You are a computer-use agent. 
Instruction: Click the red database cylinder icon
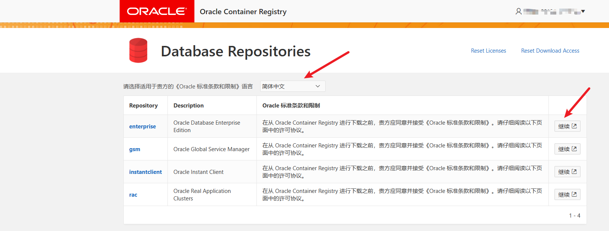(138, 50)
